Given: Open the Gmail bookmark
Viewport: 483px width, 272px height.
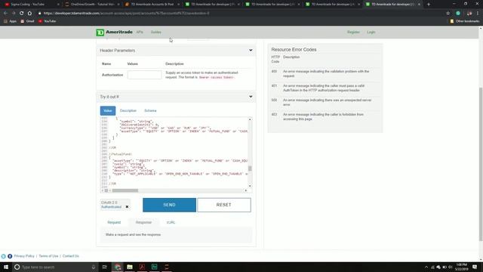Looking at the screenshot, I should click(27, 21).
